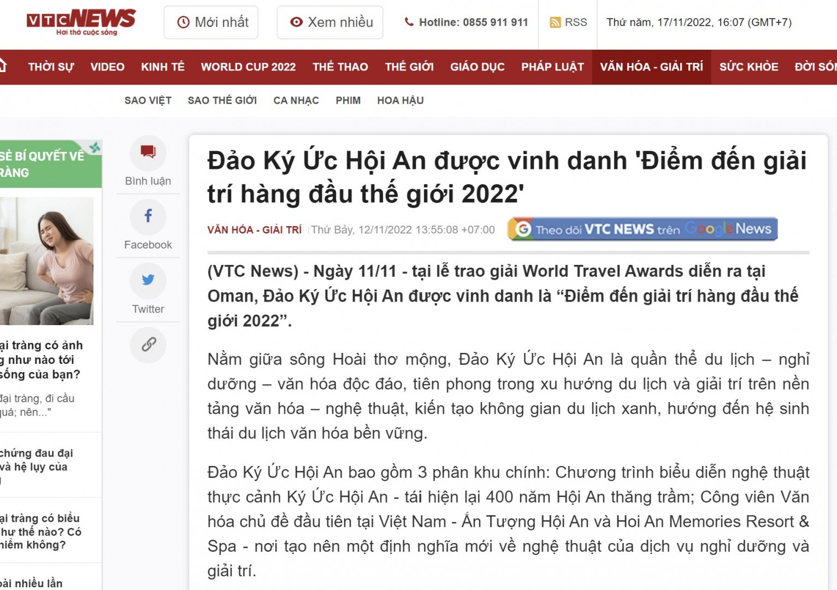This screenshot has height=590, width=837.
Task: Share the article via Facebook icon
Action: pos(148,216)
